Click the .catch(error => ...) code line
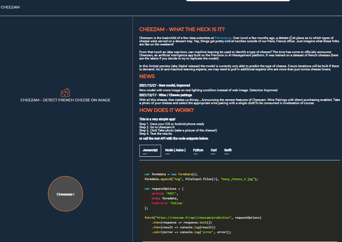Screen dimensions: 342x242 [x=191, y=232]
